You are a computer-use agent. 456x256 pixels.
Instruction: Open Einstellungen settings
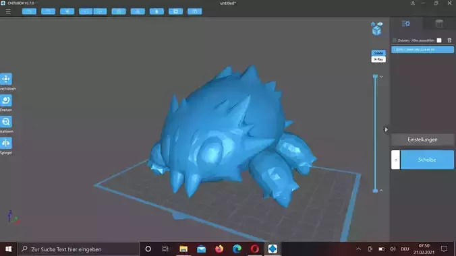(x=422, y=139)
